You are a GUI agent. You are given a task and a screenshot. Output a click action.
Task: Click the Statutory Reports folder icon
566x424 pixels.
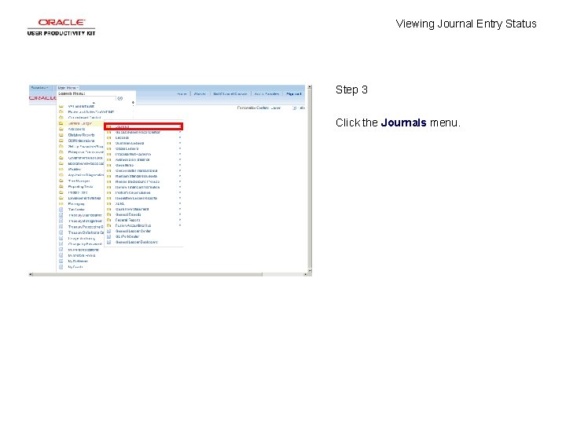[x=61, y=135]
